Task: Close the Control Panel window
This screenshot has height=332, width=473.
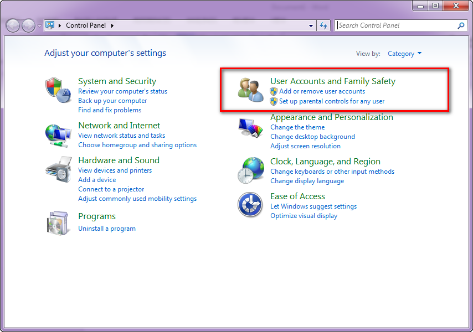Action: (455, 6)
